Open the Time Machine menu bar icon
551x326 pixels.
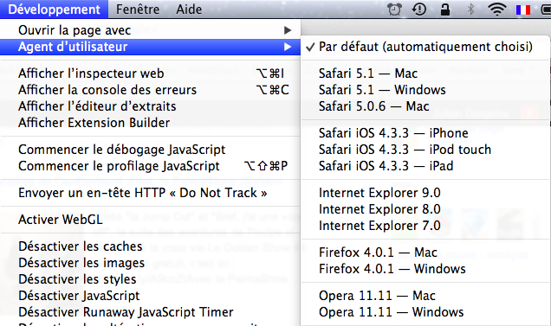(419, 10)
